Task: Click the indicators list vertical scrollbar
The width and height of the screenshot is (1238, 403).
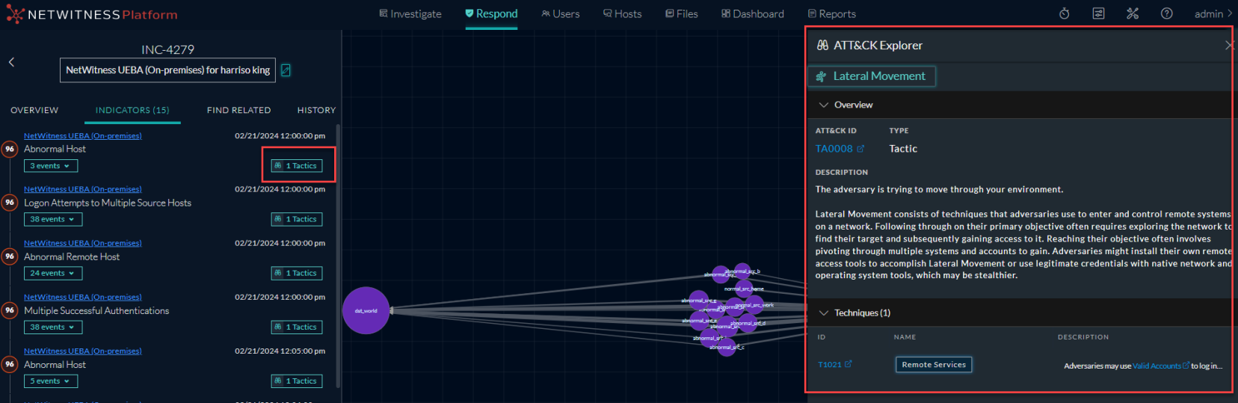Action: pos(339,254)
